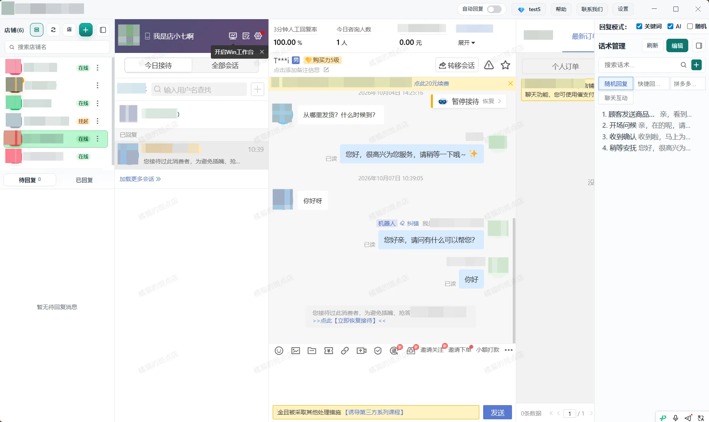The image size is (709, 422).
Task: Toggle the script panel collapse icon
Action: tap(699, 46)
